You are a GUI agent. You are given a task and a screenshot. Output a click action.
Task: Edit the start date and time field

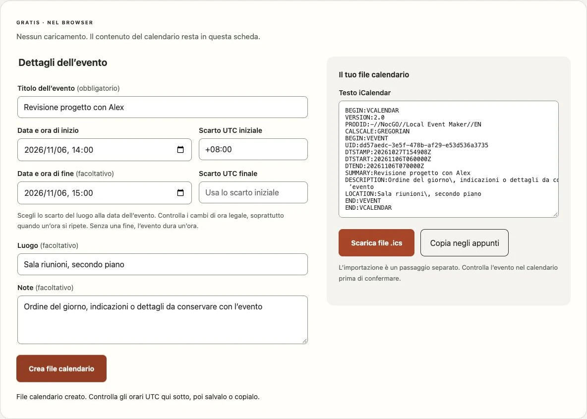click(105, 150)
